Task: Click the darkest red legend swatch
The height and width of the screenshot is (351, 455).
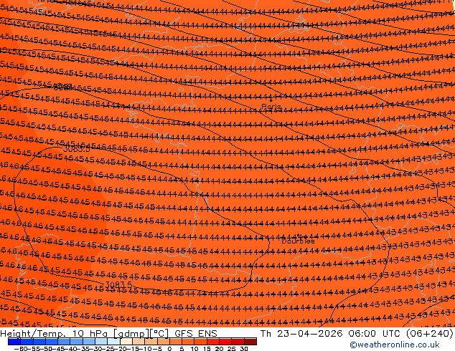Action: (x=250, y=342)
